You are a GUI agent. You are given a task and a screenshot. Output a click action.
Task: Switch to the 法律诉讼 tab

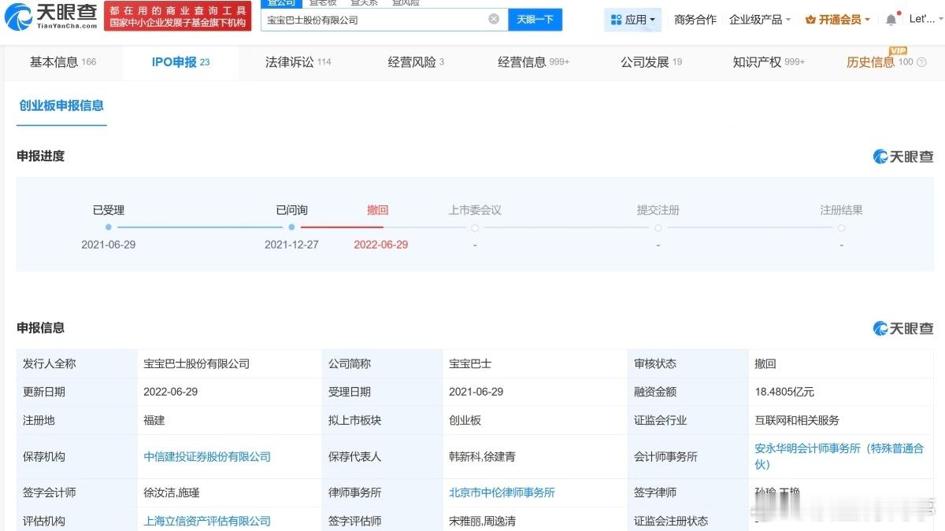point(298,62)
